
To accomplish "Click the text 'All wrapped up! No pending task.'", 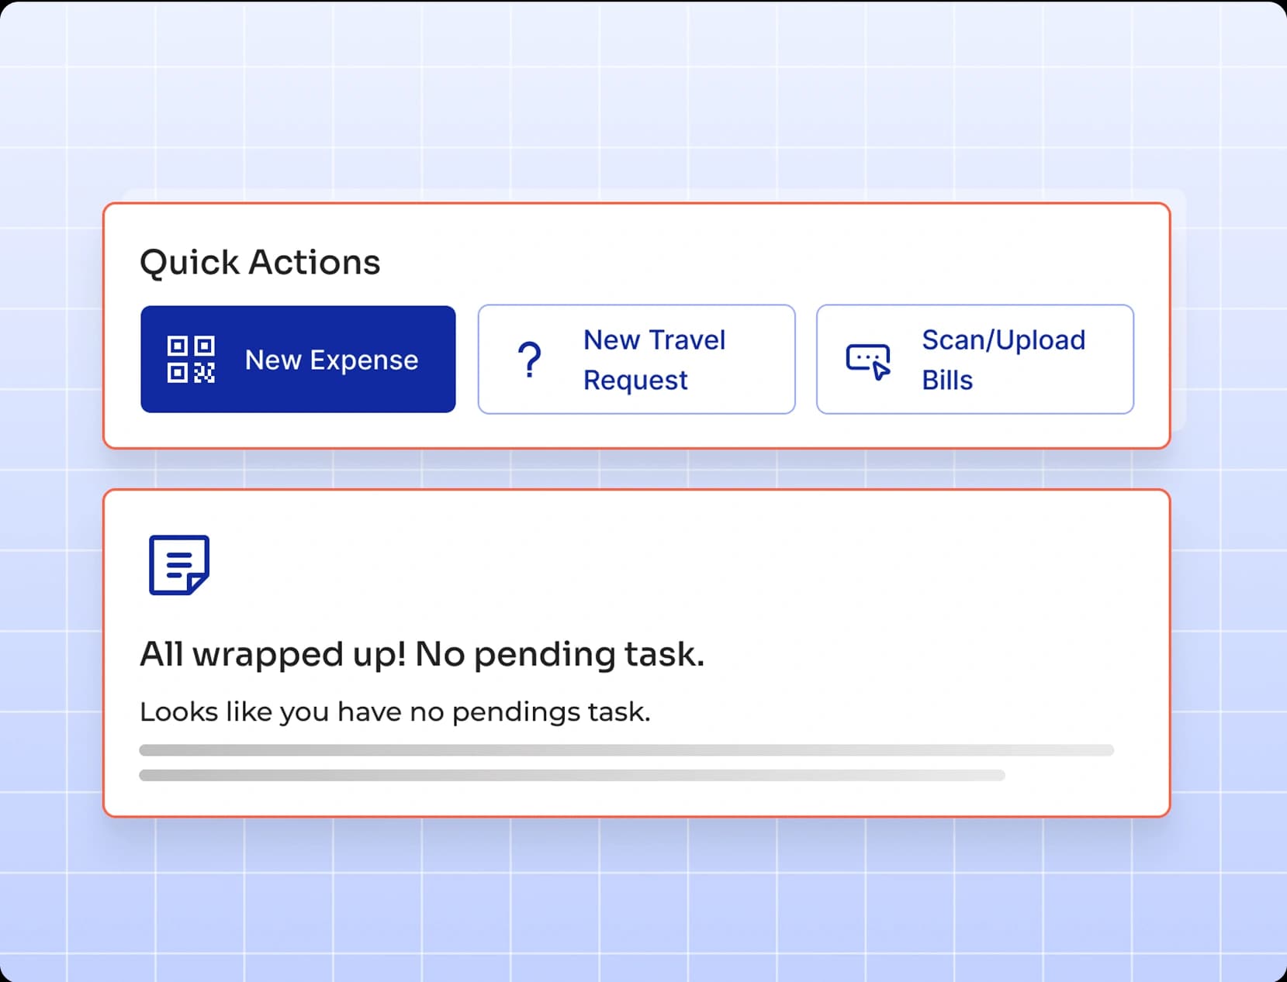I will tap(423, 653).
